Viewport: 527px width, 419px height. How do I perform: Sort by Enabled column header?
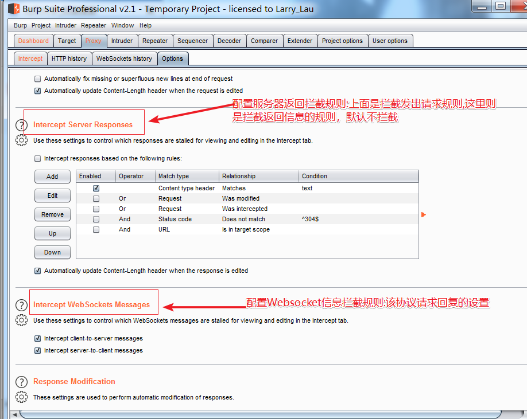96,176
